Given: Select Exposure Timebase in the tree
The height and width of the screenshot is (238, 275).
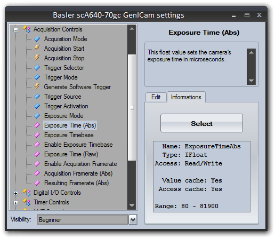Looking at the screenshot, I should tap(69, 135).
